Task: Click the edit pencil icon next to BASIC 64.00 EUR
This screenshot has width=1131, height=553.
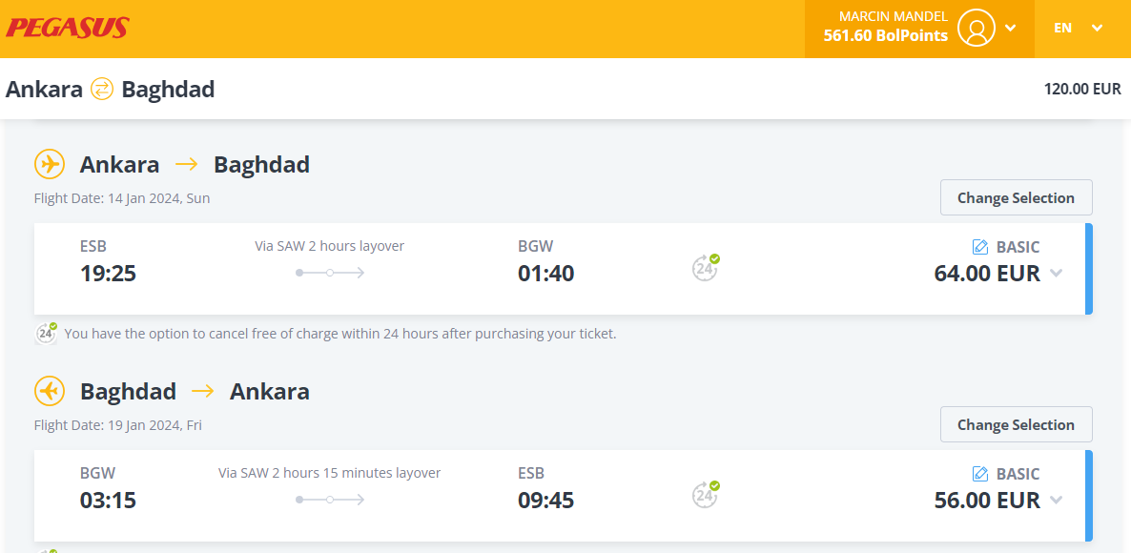Action: pos(980,247)
